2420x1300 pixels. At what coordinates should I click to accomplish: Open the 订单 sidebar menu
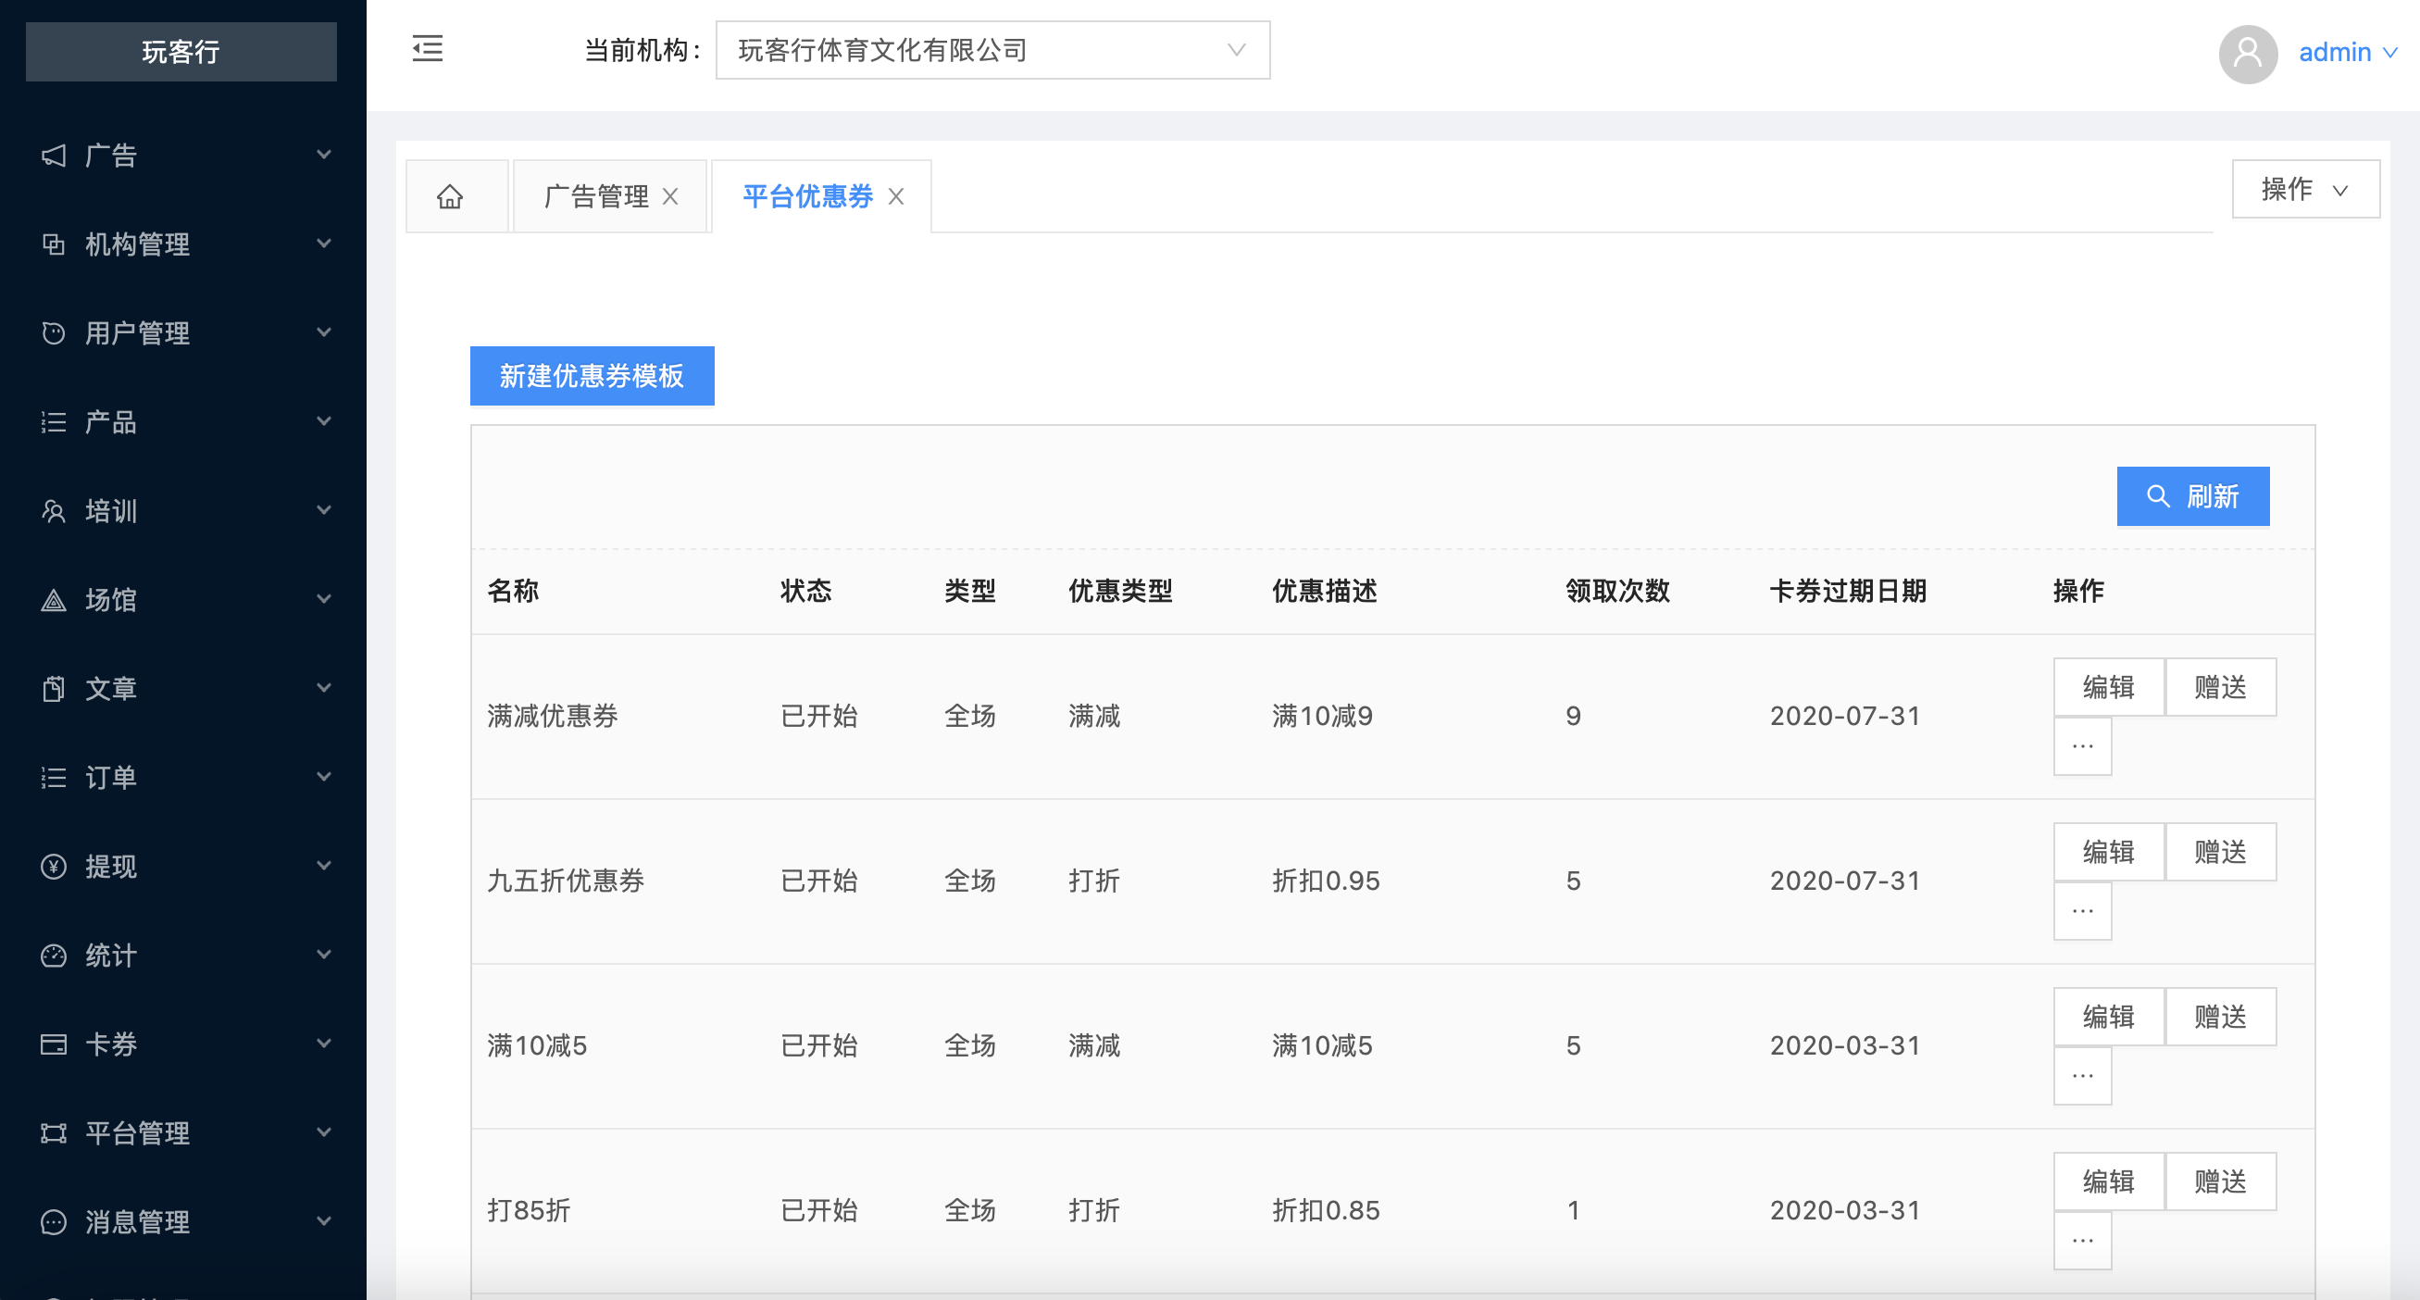[183, 778]
